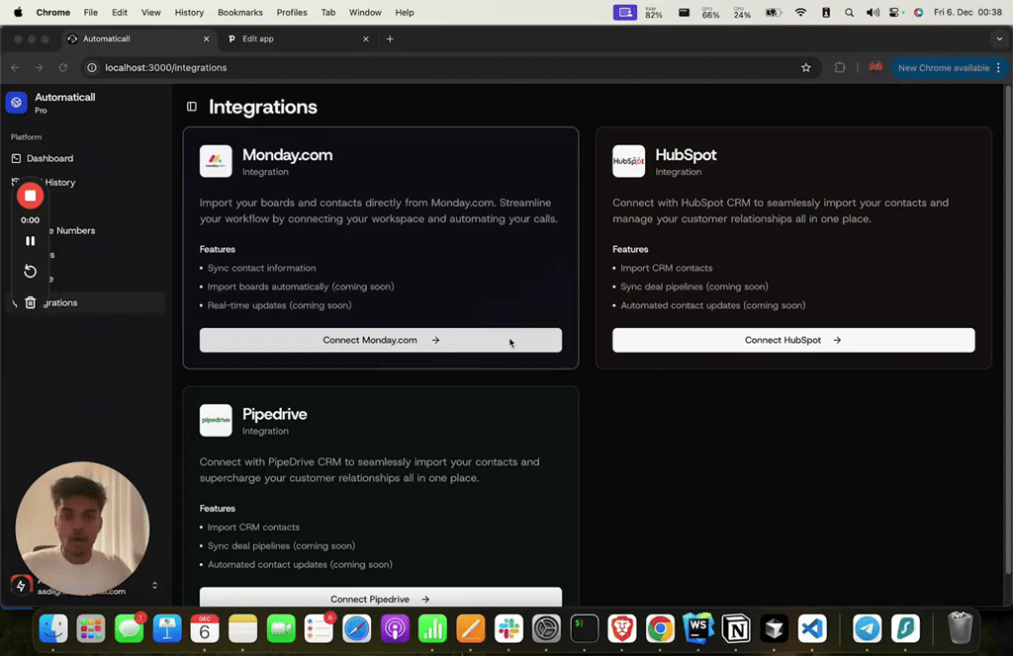Click New Chrome available update button

click(943, 68)
